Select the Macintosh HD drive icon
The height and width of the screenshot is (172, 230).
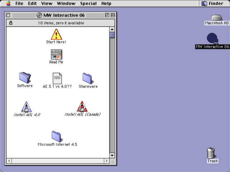(x=216, y=18)
